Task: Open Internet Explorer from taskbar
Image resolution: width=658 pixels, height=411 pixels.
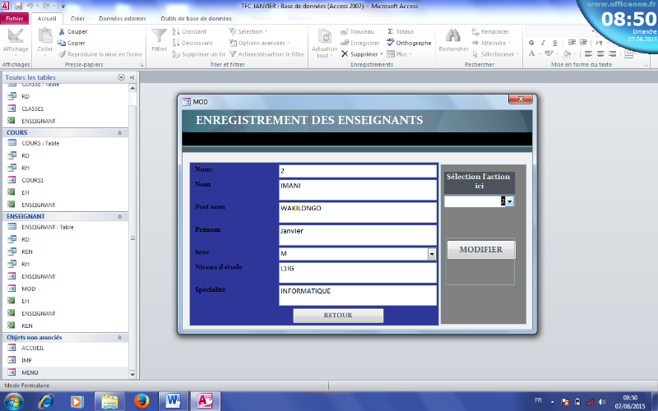Action: pos(46,401)
